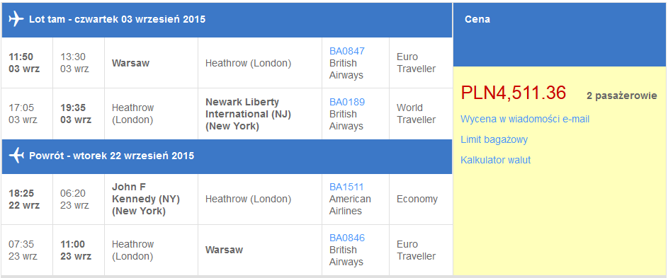This screenshot has width=668, height=278.
Task: Click the World Traveller cabin class cell
Action: coord(421,114)
